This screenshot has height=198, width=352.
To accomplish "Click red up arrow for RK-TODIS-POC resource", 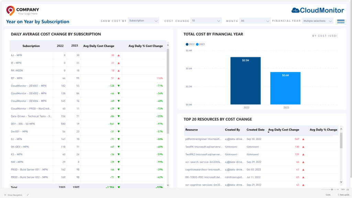I will [303, 177].
